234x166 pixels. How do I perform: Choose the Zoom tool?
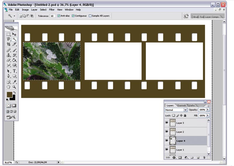14,87
